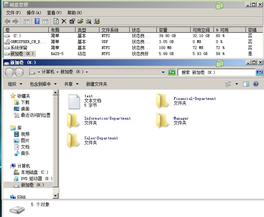Image resolution: width=264 pixels, height=217 pixels.
Task: Click the show/hide console tree toolbar icon
Action: [26, 22]
